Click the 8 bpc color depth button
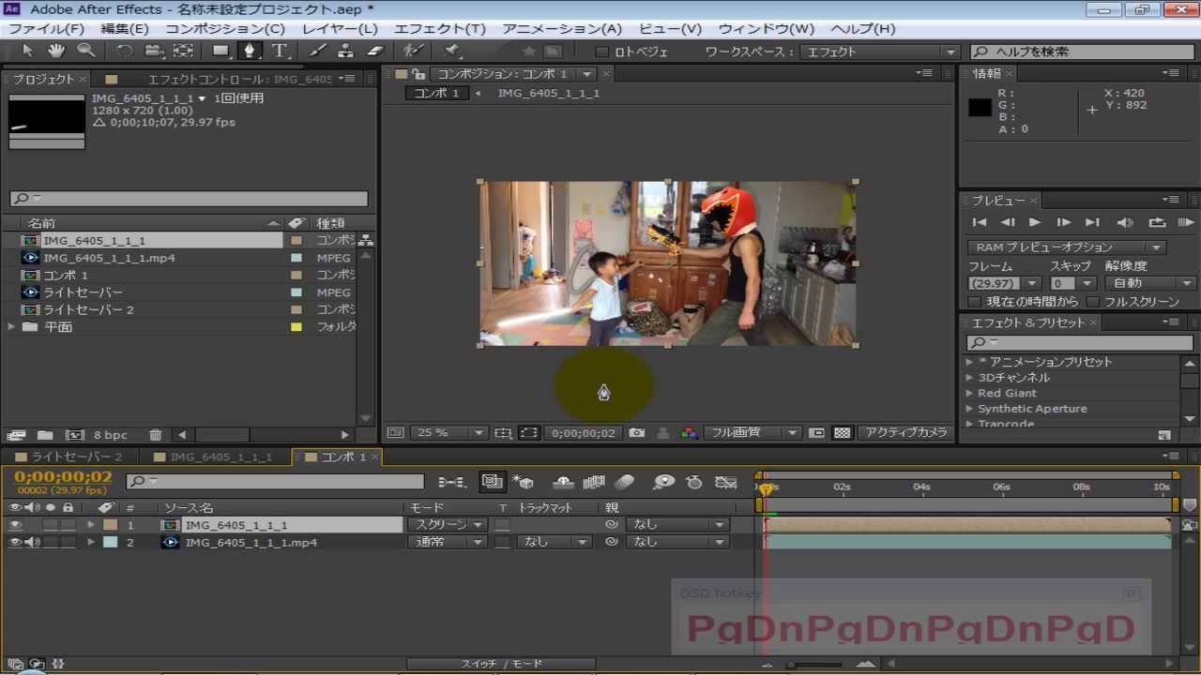The image size is (1201, 675). tap(110, 435)
